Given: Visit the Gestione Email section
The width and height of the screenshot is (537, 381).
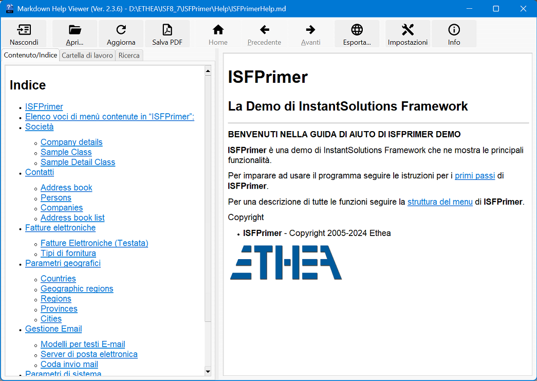Looking at the screenshot, I should click(x=53, y=329).
